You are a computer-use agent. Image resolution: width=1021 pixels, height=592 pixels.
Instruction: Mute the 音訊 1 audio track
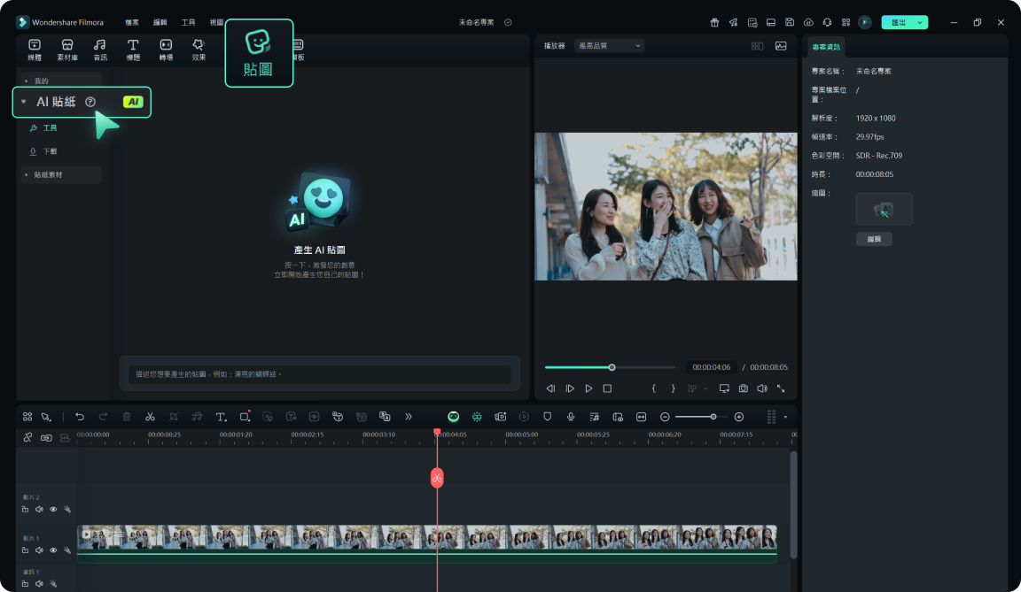tap(39, 583)
